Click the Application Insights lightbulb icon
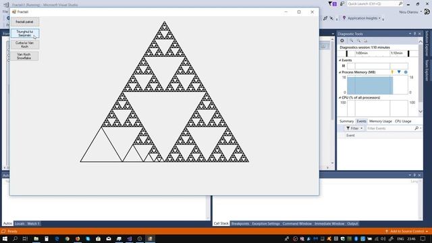 (344, 18)
